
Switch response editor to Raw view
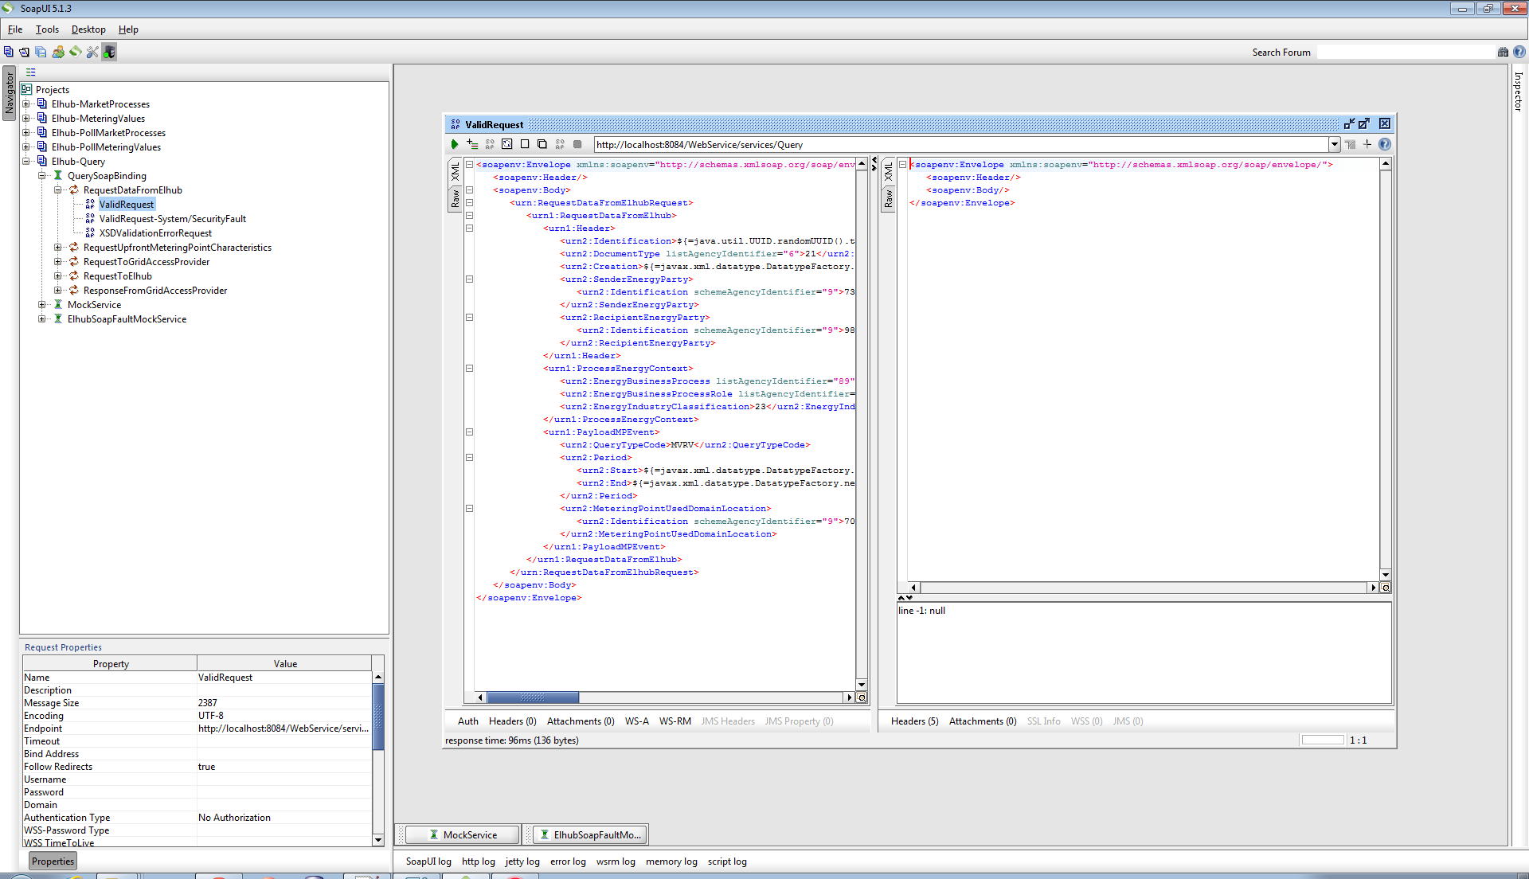tap(889, 199)
